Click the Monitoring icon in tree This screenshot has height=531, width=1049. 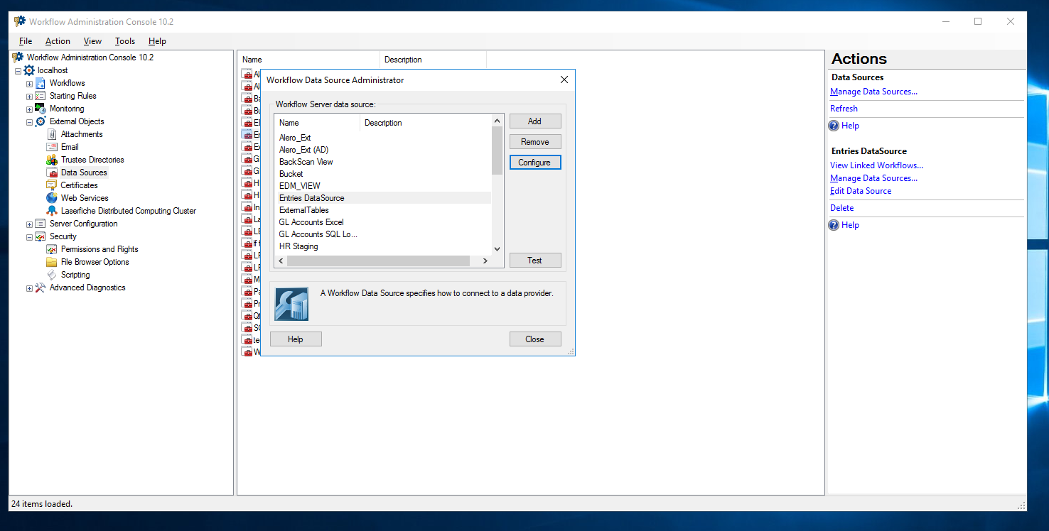[41, 109]
